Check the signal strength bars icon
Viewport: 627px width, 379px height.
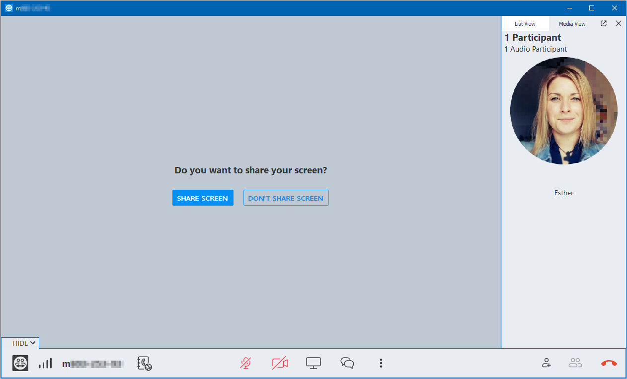(45, 363)
